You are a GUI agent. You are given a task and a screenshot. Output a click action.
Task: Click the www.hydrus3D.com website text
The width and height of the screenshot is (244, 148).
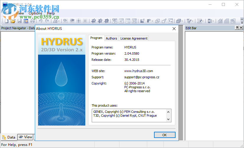point(138,71)
